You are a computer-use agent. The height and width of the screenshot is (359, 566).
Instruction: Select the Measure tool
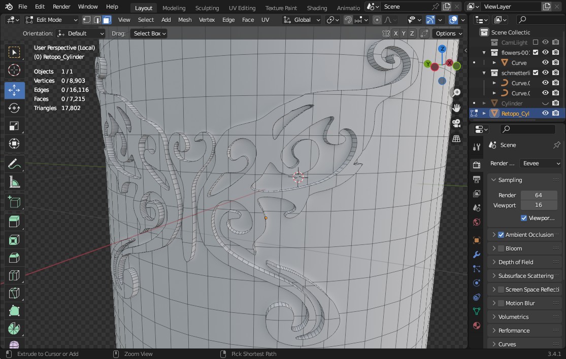14,182
